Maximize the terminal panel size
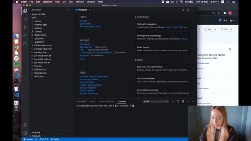Image resolution: width=251 pixels, height=141 pixels. (188, 101)
